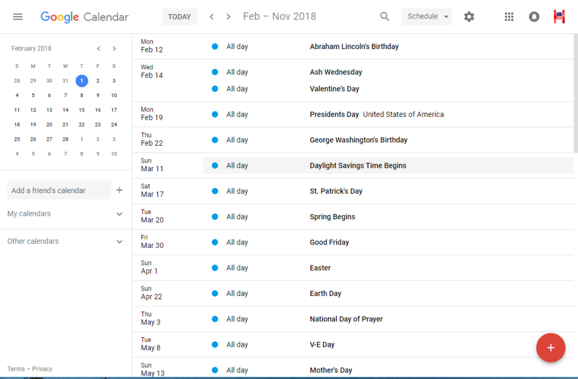Open the notifications bell
The height and width of the screenshot is (379, 578).
click(534, 16)
